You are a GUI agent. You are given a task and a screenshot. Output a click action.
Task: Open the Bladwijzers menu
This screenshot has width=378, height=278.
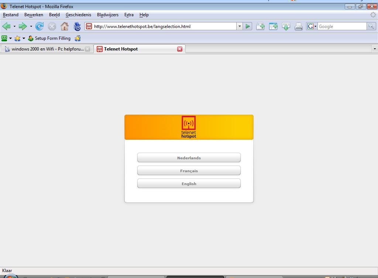tap(108, 15)
